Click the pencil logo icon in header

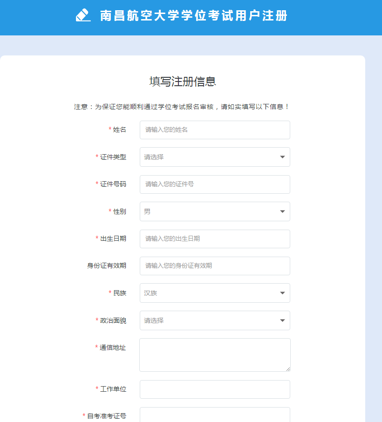(x=83, y=15)
